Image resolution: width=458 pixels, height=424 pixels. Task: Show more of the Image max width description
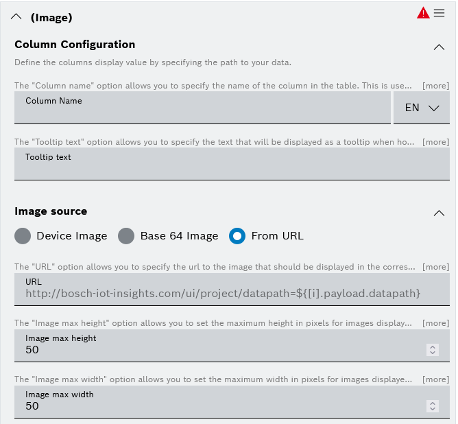pos(436,379)
